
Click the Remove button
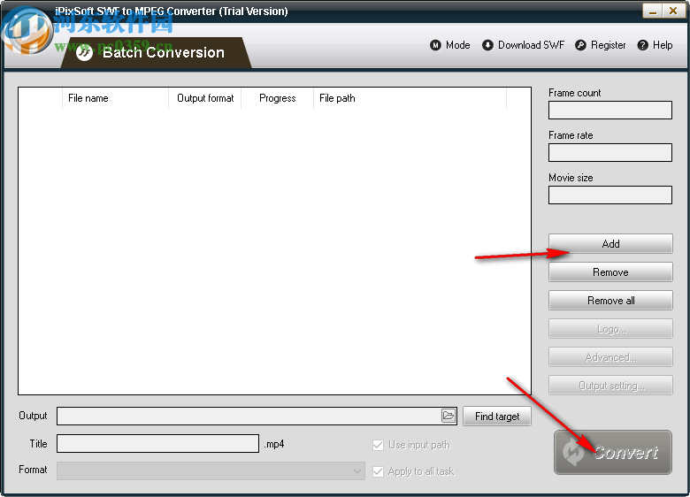[x=610, y=272]
